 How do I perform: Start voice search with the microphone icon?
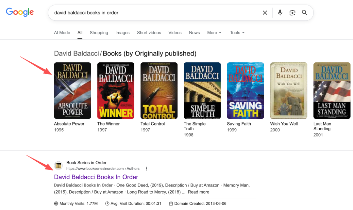pos(280,13)
